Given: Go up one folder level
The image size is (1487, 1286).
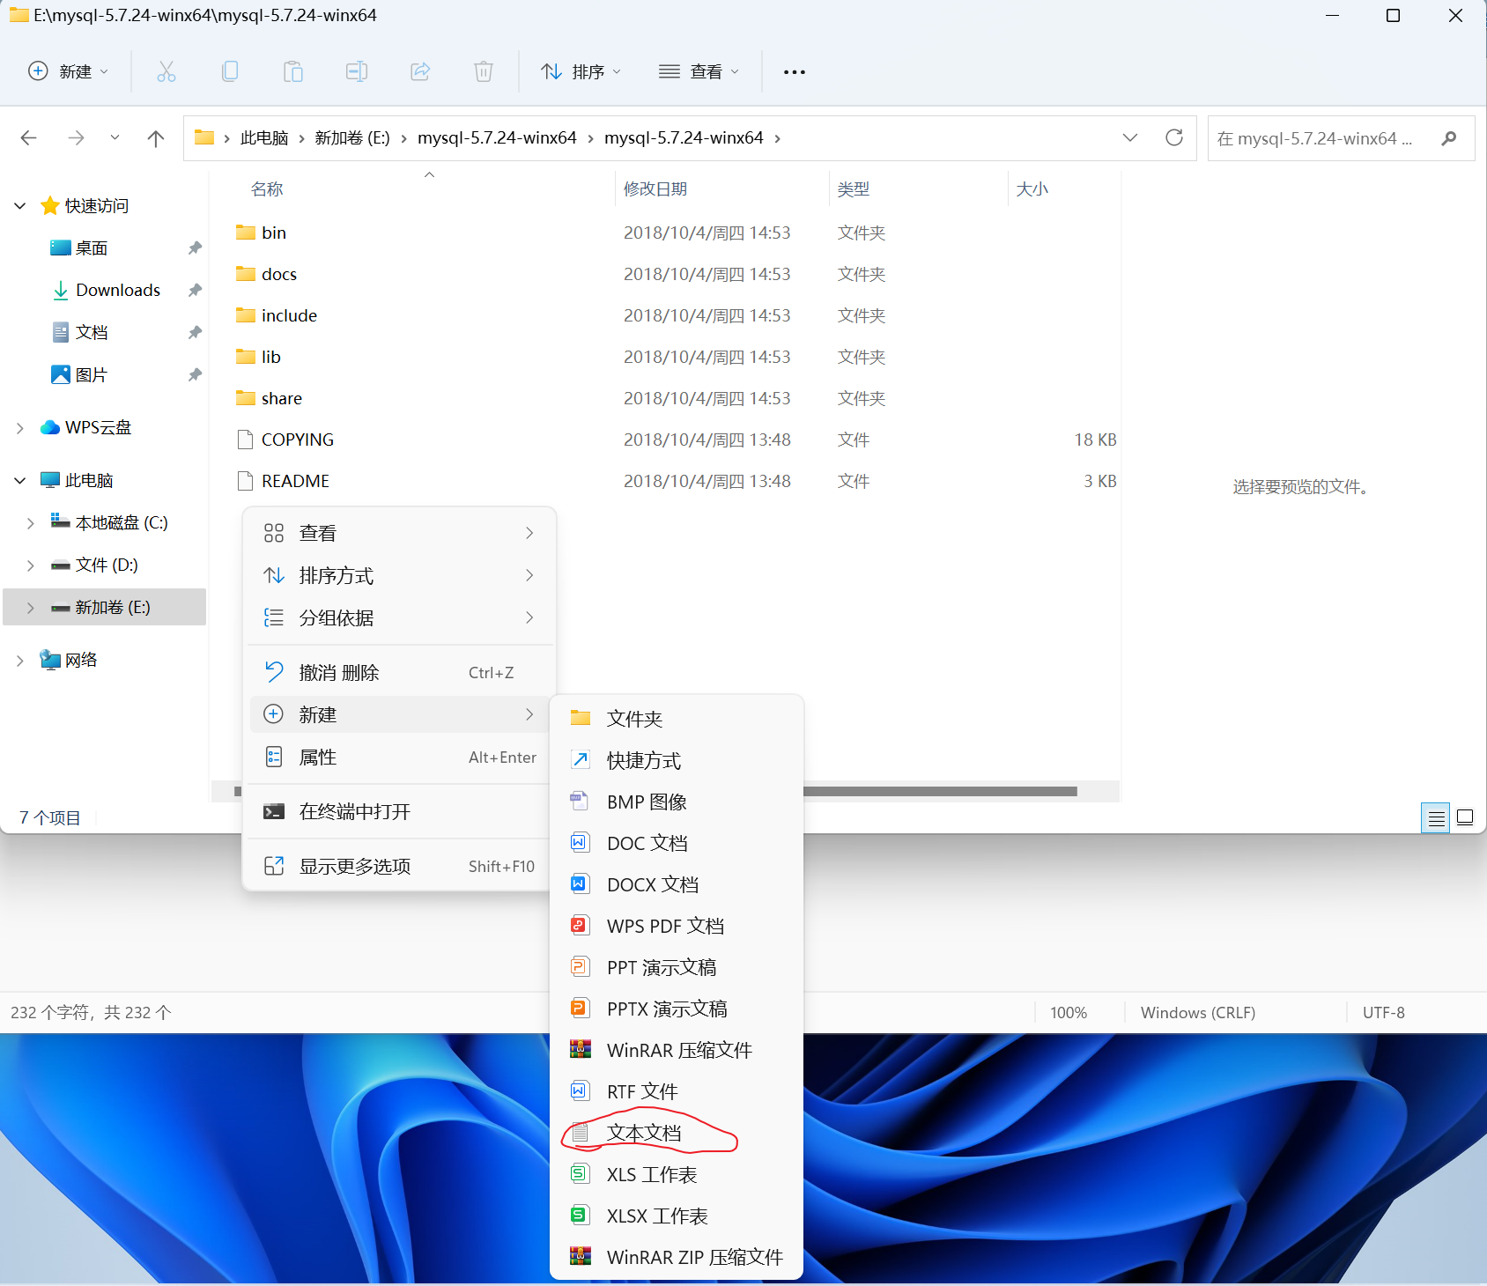Looking at the screenshot, I should 156,138.
